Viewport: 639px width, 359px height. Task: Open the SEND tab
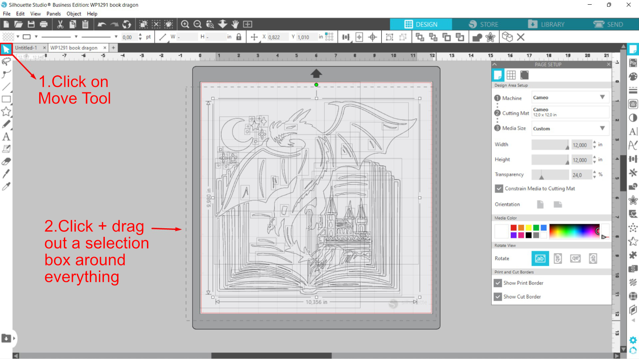(x=608, y=24)
